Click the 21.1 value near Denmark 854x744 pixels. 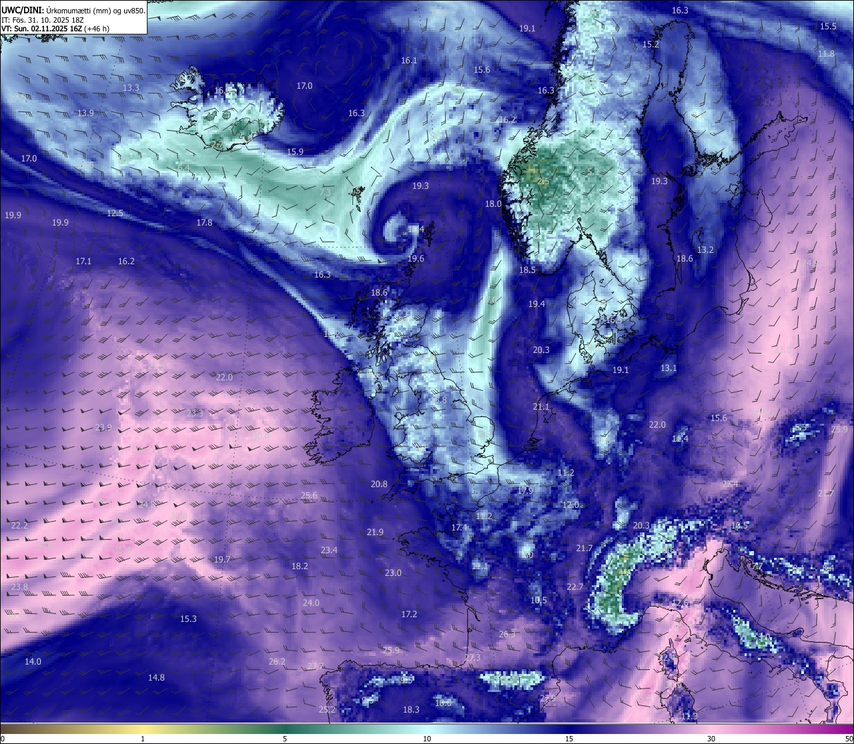pyautogui.click(x=541, y=406)
